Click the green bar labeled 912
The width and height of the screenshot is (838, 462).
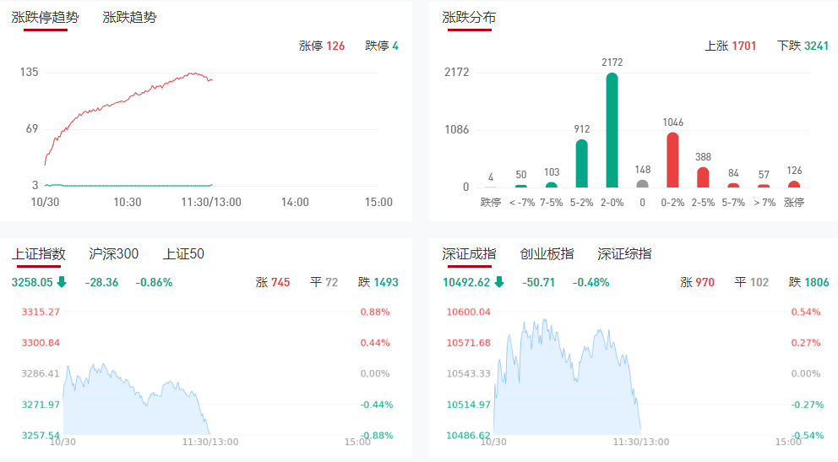(x=581, y=163)
